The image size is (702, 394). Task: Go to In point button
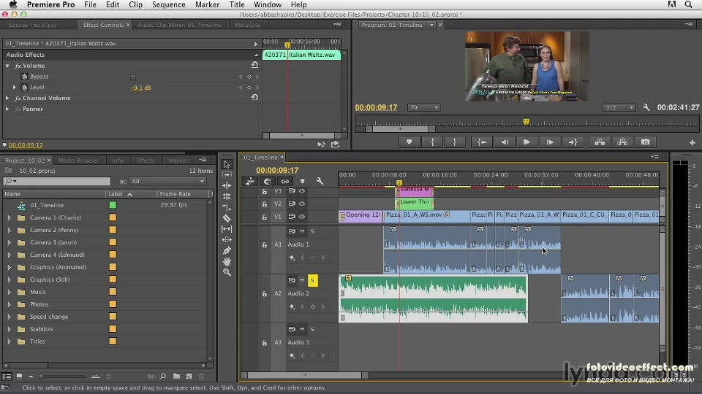(x=482, y=142)
